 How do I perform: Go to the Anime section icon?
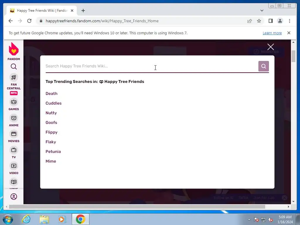click(13, 118)
